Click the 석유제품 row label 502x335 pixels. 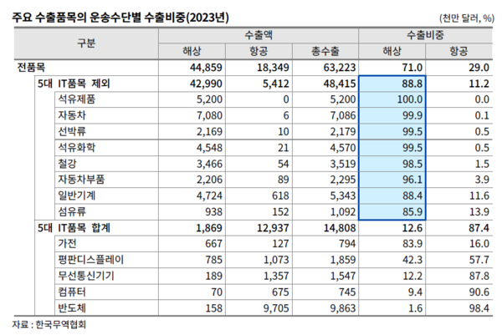(78, 99)
